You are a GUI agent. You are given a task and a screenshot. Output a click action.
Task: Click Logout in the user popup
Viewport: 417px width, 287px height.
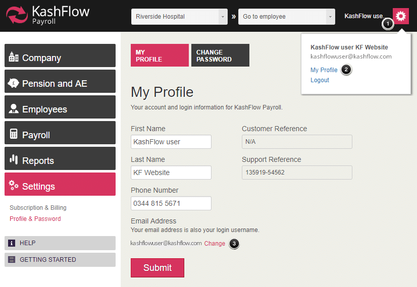click(320, 80)
